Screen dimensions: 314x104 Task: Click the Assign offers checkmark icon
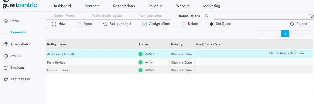tap(145, 24)
